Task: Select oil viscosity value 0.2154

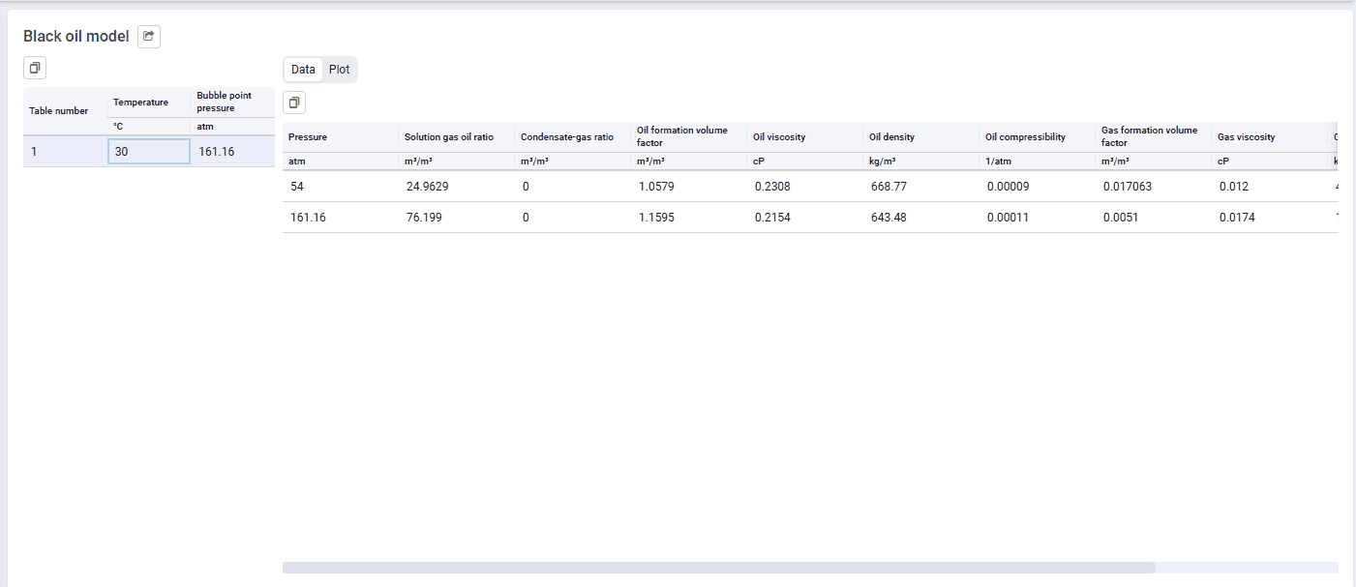Action: pos(805,218)
